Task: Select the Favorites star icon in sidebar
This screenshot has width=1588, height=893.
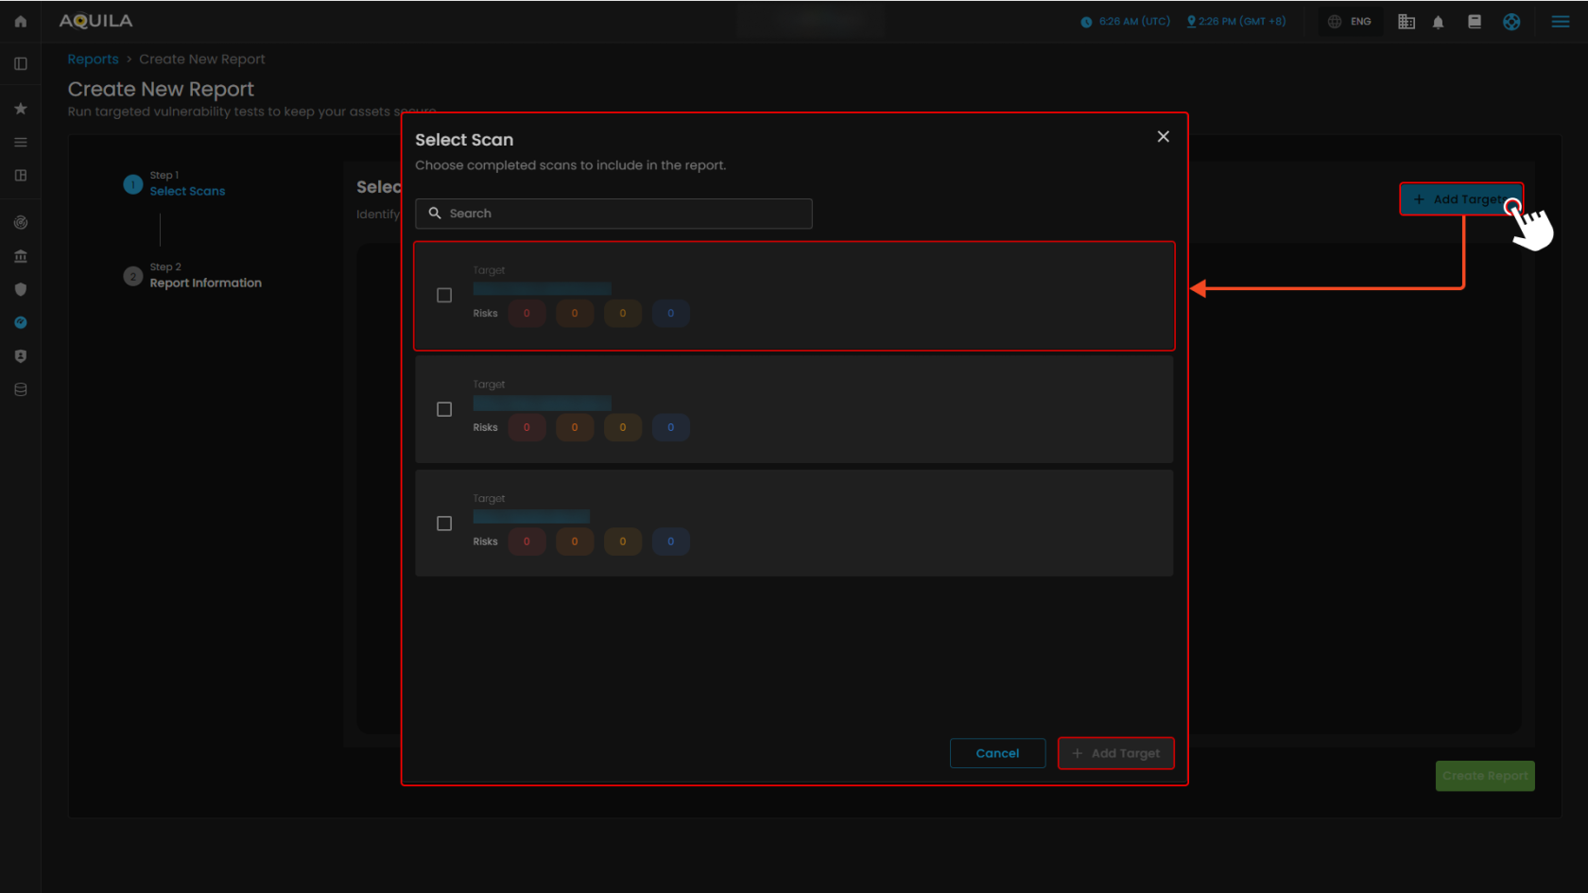Action: [x=20, y=108]
